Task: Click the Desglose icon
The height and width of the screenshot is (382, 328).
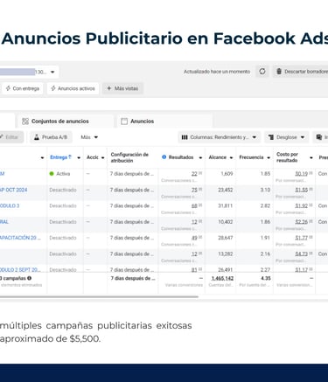Action: point(271,137)
